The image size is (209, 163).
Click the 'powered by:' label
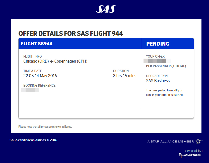(x=193, y=151)
